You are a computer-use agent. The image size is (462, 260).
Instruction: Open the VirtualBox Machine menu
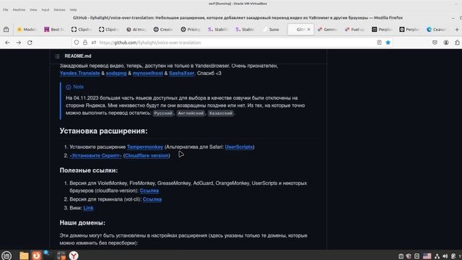pyautogui.click(x=19, y=9)
